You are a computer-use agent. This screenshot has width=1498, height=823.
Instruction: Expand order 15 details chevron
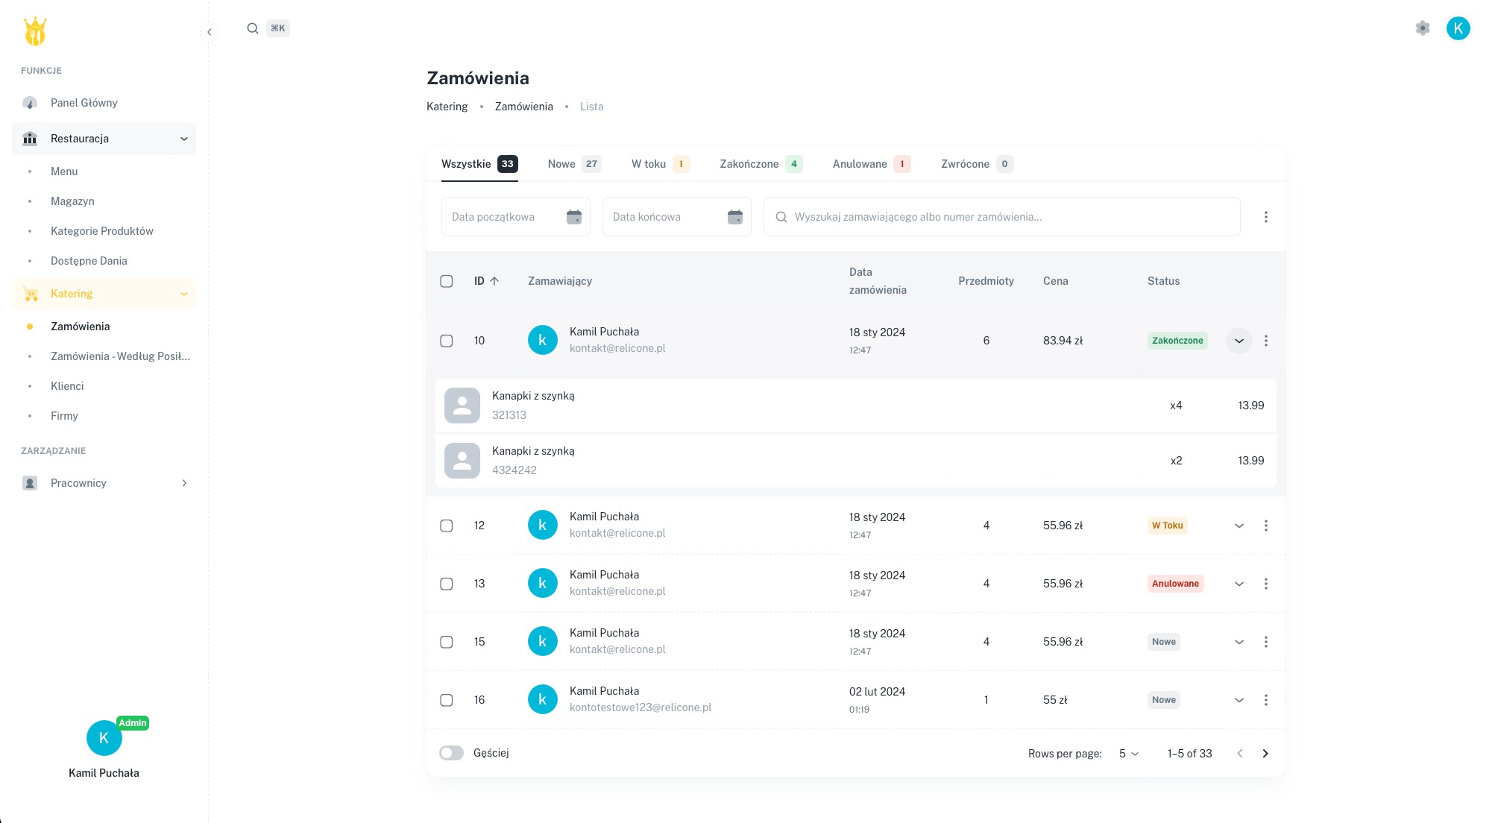1239,642
